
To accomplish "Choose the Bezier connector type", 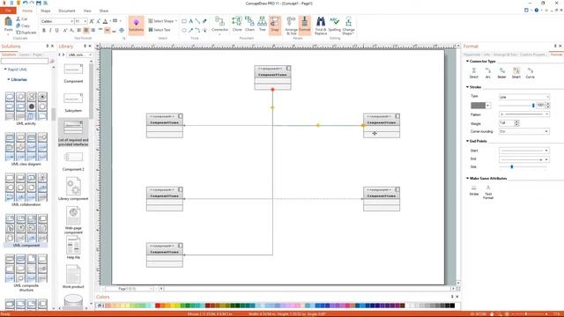I will [501, 73].
